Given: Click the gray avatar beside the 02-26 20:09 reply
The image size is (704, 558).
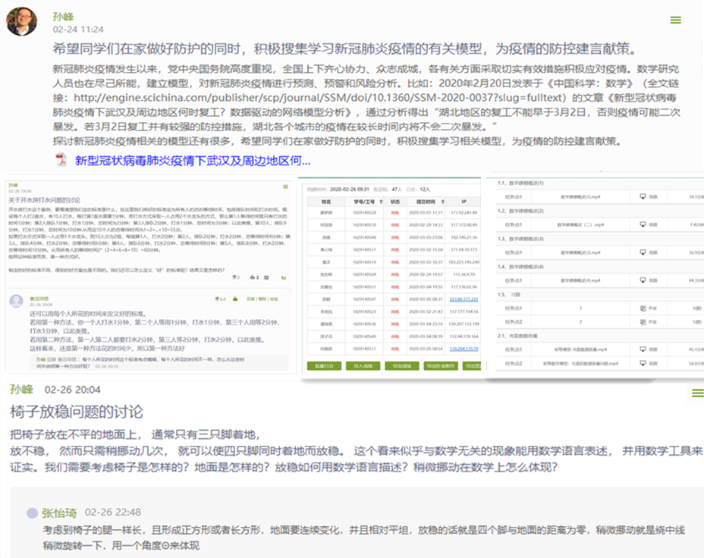Looking at the screenshot, I should [16, 301].
